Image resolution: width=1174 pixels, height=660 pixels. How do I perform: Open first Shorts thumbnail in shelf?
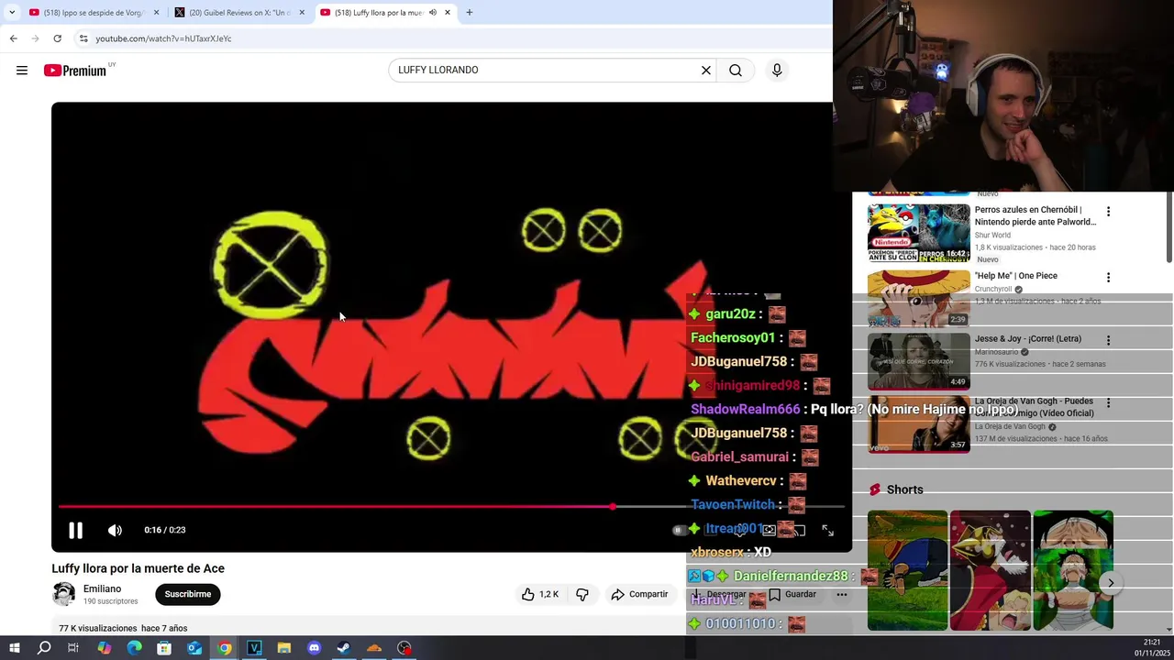[908, 570]
